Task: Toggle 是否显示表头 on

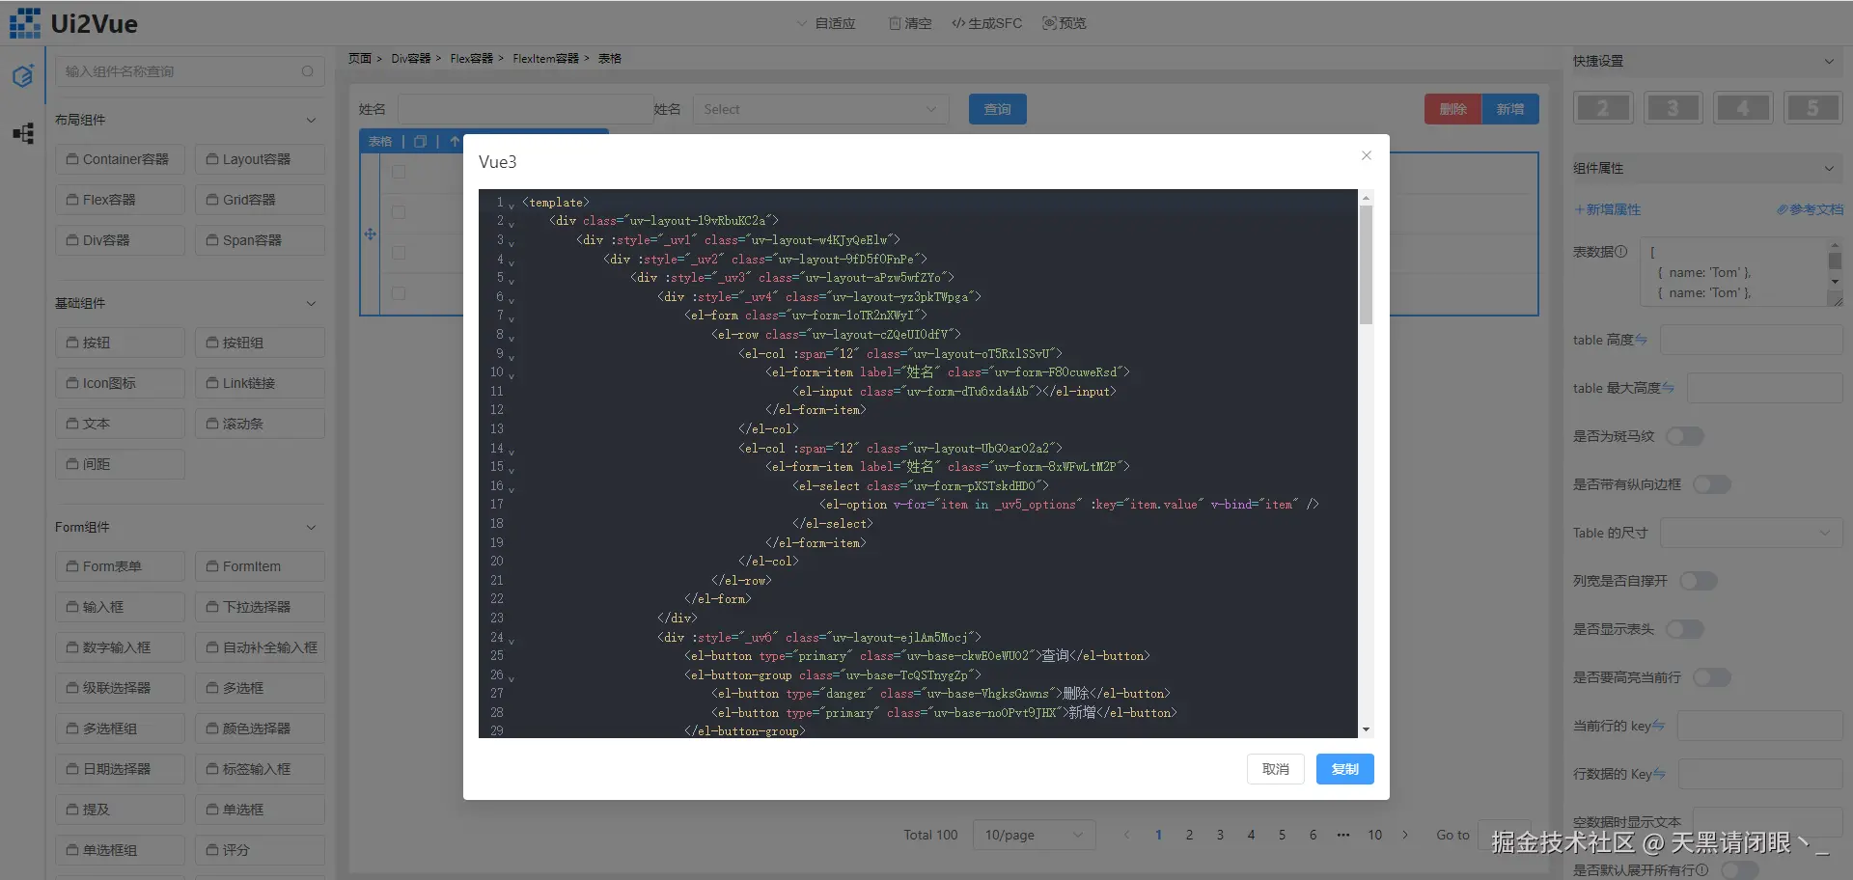Action: [x=1685, y=629]
